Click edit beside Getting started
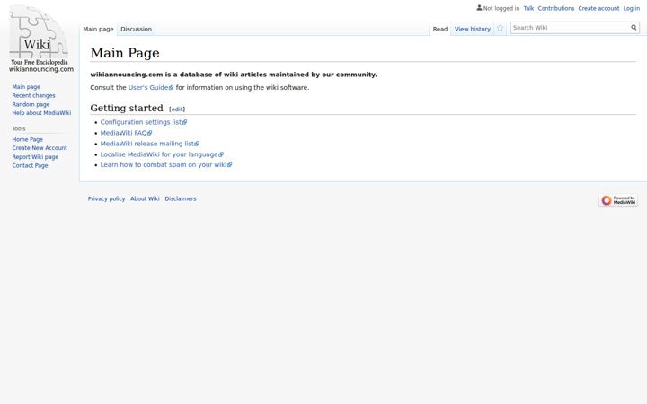The width and height of the screenshot is (647, 404). pyautogui.click(x=177, y=110)
